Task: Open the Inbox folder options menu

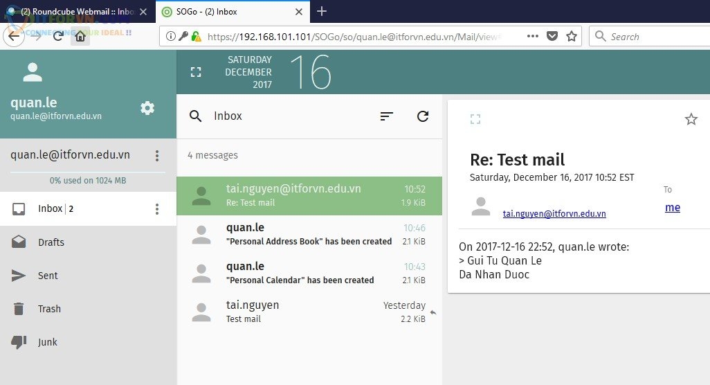Action: point(157,209)
